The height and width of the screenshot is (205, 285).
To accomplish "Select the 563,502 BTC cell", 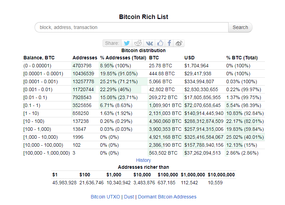I will pyautogui.click(x=163, y=153).
